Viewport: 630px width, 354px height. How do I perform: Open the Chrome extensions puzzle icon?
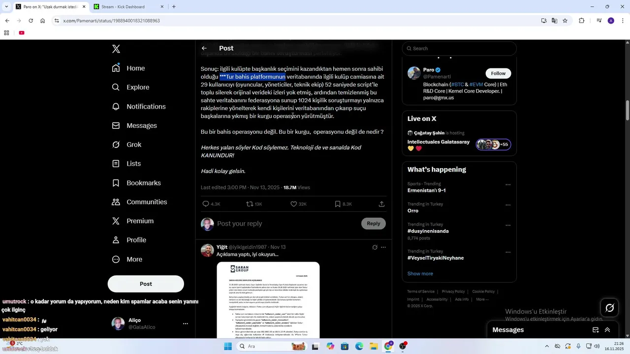582,21
